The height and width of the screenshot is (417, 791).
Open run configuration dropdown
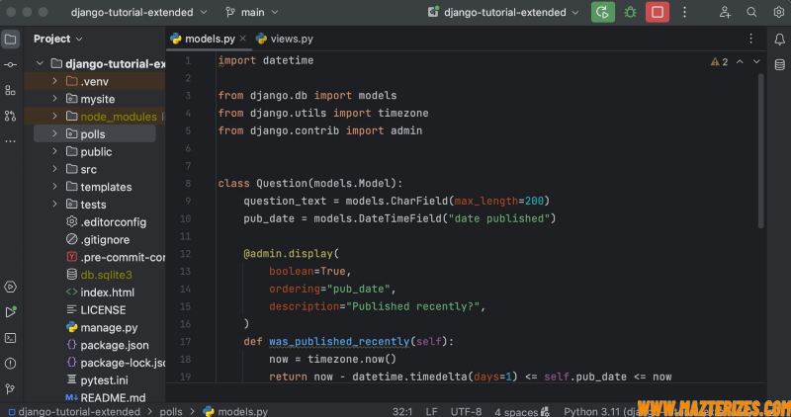pos(503,12)
